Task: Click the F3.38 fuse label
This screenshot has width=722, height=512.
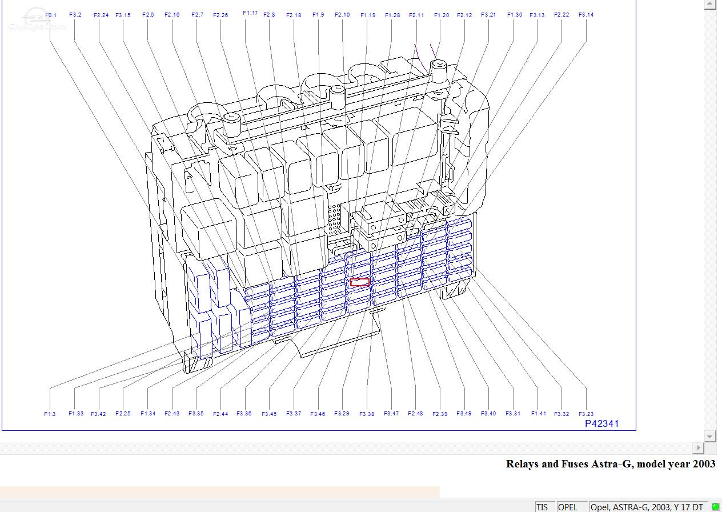Action: pyautogui.click(x=367, y=414)
